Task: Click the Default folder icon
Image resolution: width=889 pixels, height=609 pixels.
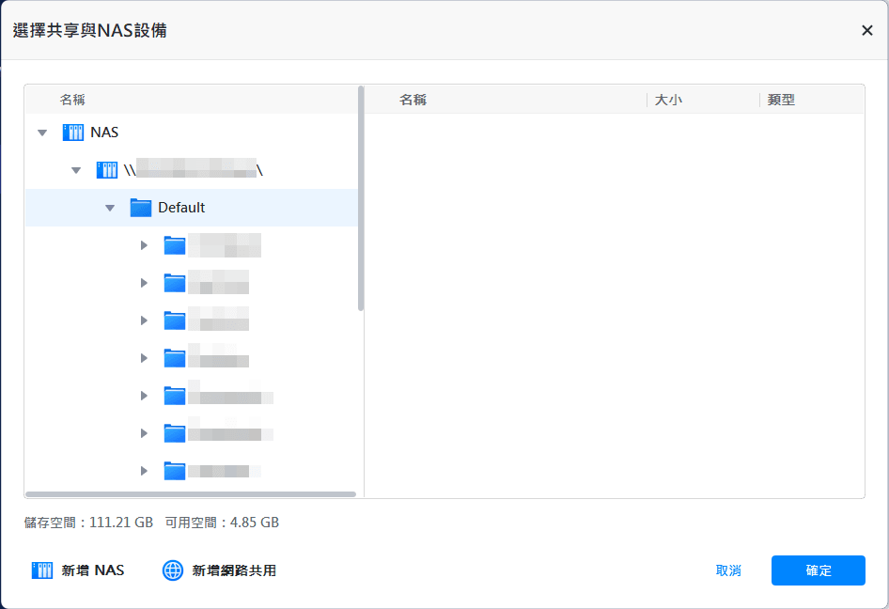Action: click(141, 208)
